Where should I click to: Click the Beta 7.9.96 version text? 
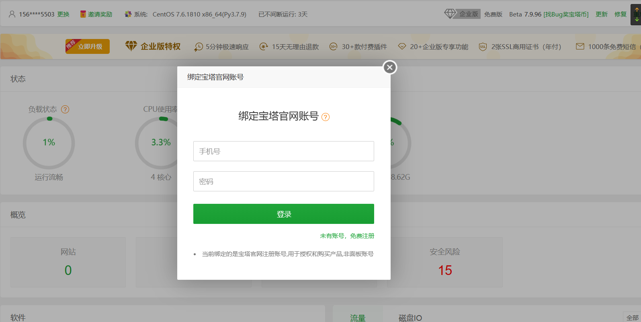pyautogui.click(x=525, y=14)
